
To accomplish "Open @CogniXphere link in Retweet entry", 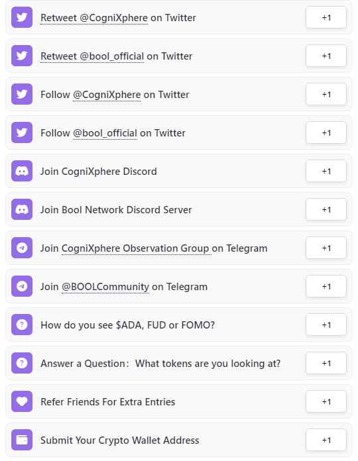I will 113,18.
